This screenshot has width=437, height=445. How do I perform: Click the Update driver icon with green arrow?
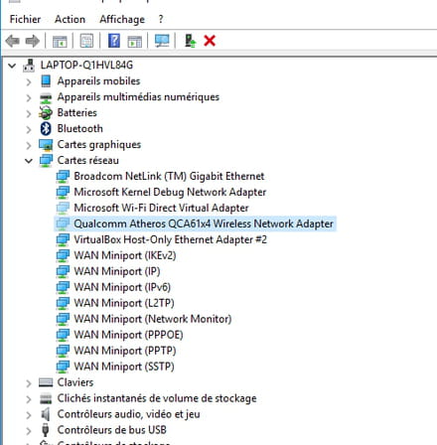pos(190,41)
